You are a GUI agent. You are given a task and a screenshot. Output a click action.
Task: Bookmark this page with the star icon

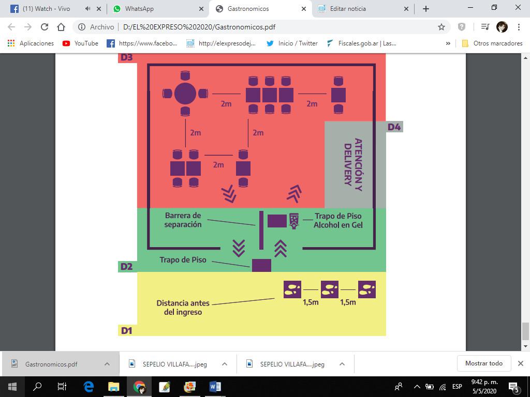click(441, 27)
